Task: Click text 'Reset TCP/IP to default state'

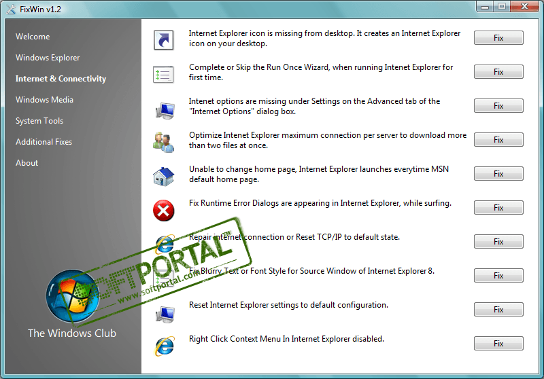Action: pyautogui.click(x=347, y=237)
